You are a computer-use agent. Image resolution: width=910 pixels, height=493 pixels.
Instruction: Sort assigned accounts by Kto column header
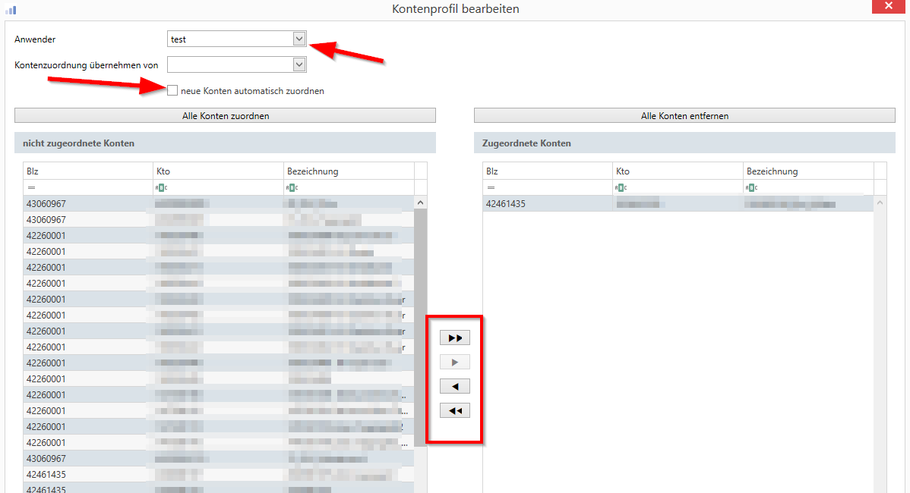677,171
